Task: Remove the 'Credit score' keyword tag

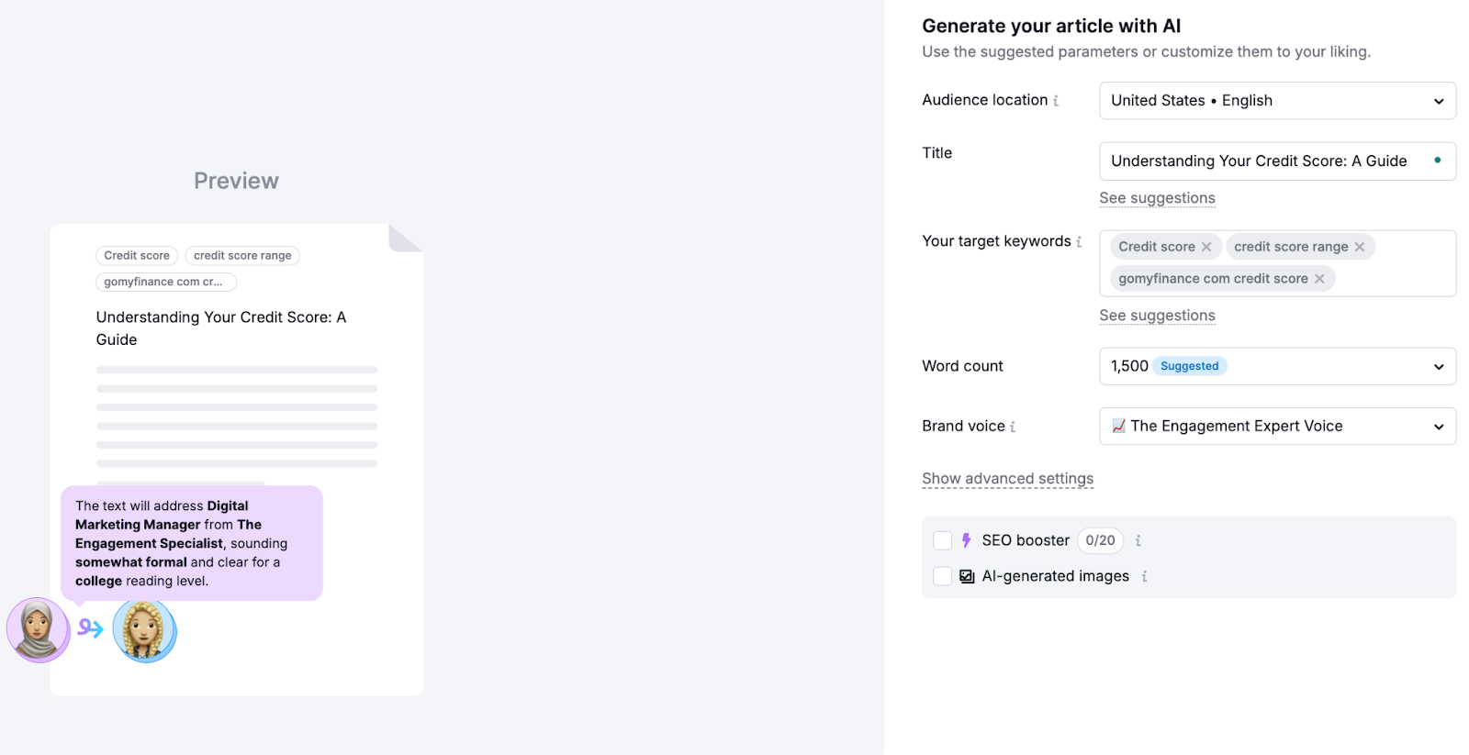Action: 1206,247
